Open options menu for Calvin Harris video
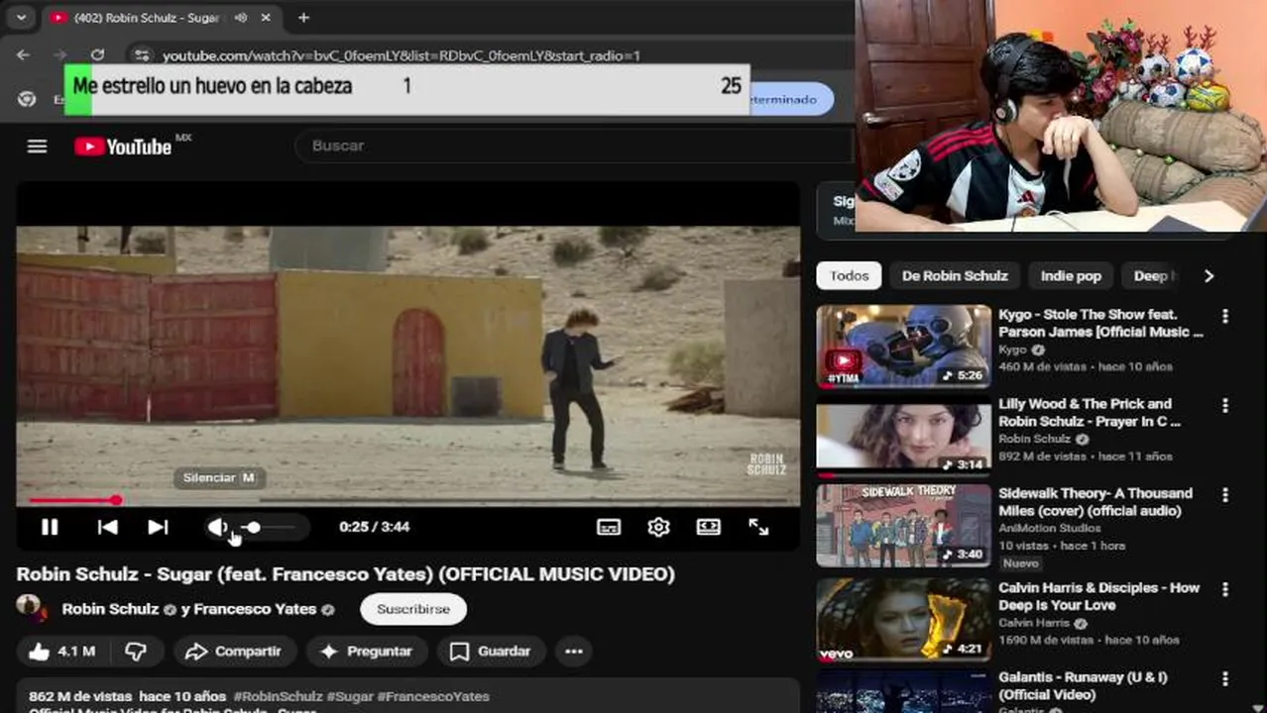The height and width of the screenshot is (713, 1267). point(1225,588)
